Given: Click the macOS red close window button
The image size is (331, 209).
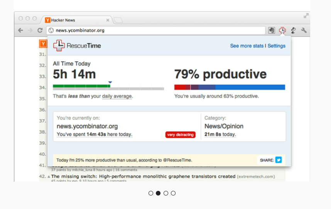Looking at the screenshot, I should 21,19.
